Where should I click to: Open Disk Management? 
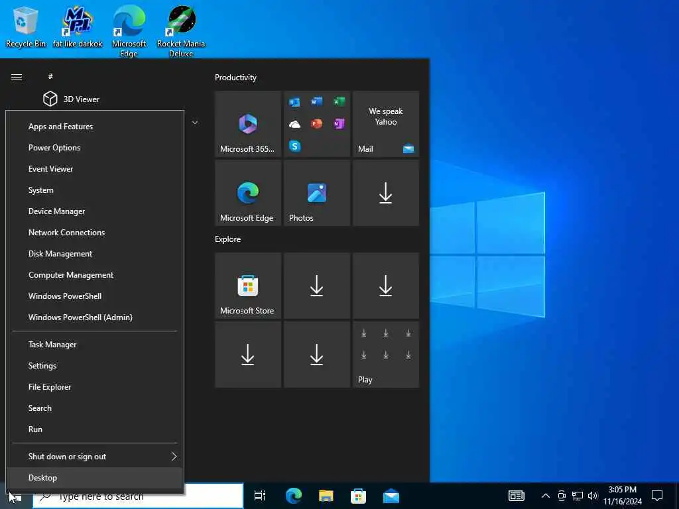coord(95,254)
